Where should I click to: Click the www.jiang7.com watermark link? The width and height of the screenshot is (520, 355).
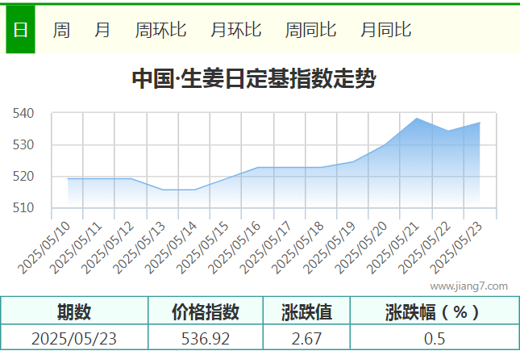(x=468, y=286)
